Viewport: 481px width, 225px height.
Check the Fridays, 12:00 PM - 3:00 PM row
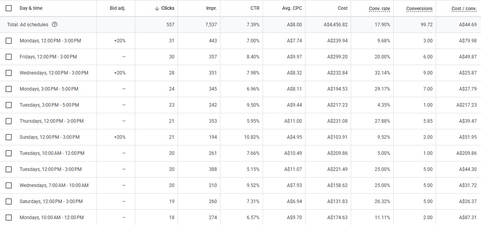click(9, 57)
